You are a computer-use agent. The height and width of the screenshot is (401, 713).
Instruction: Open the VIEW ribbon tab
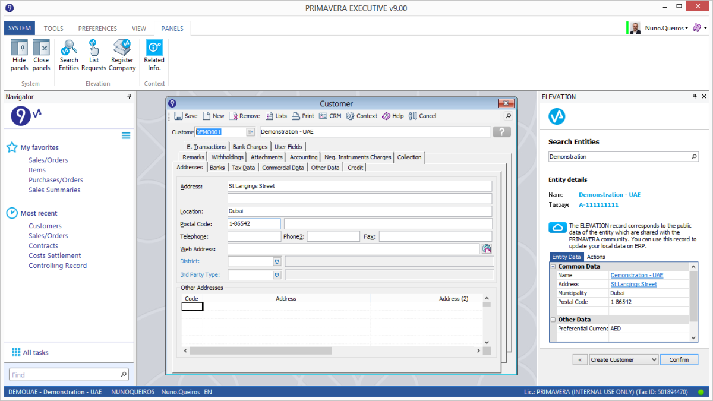click(139, 28)
